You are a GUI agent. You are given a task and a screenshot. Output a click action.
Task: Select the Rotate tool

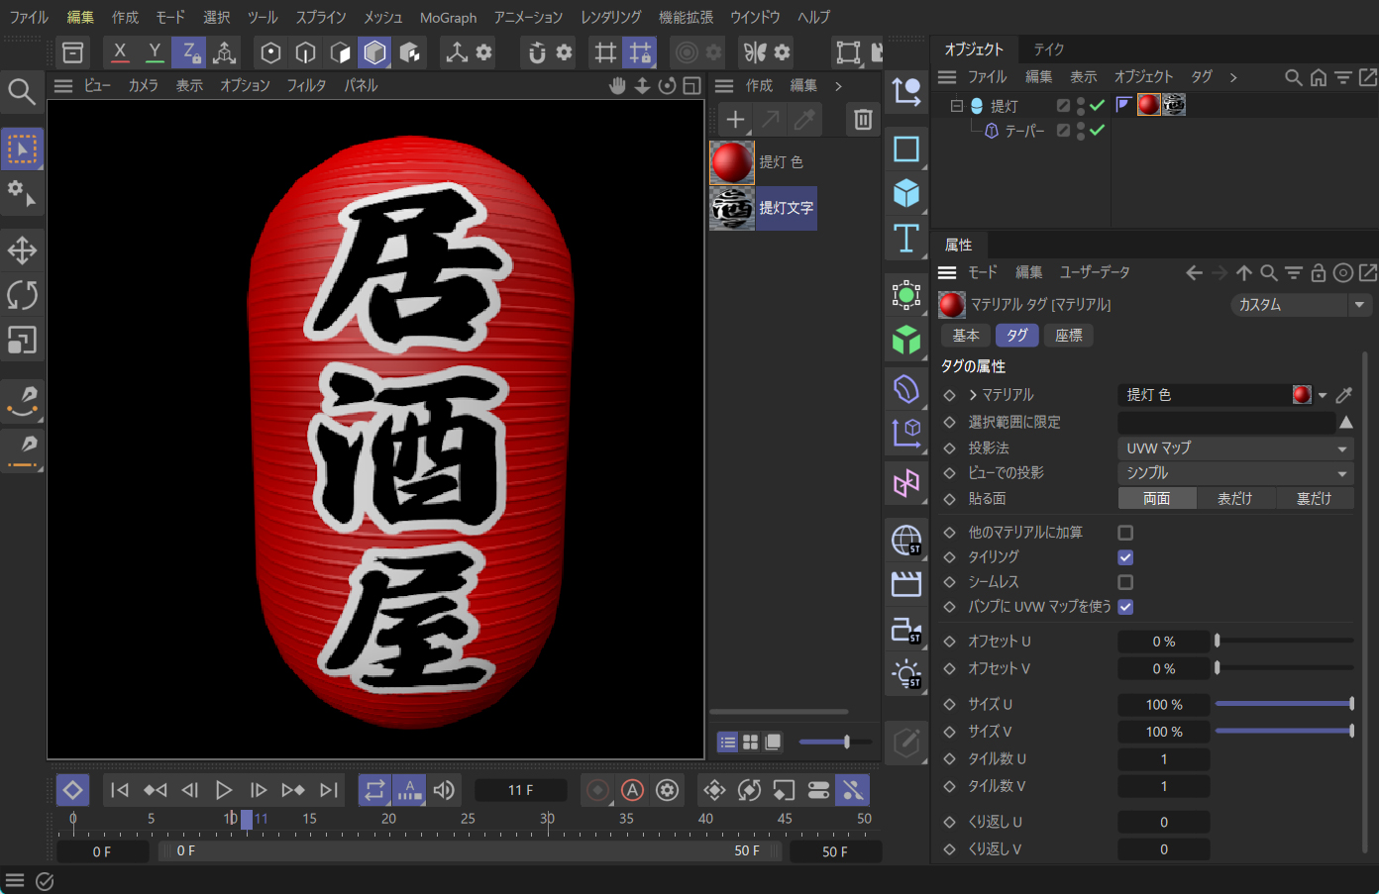(x=22, y=295)
